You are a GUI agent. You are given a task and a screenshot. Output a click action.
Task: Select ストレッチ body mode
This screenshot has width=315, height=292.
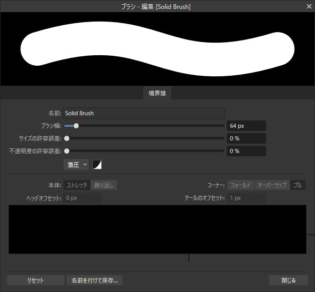point(77,185)
